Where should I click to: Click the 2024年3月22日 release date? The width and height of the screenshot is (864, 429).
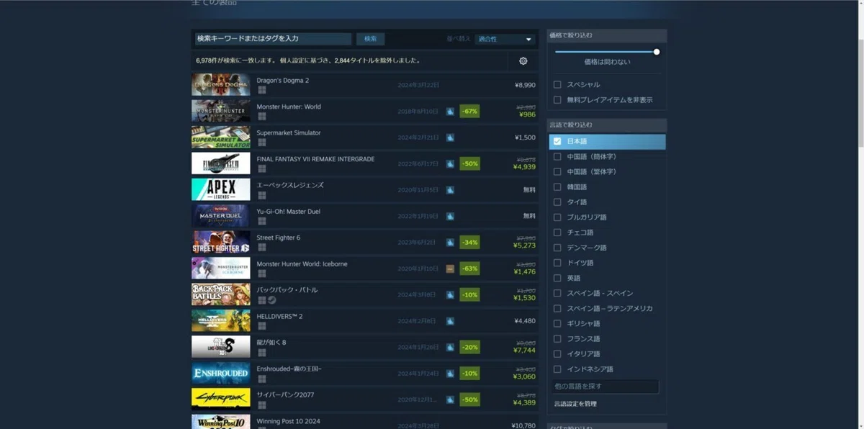pos(418,85)
